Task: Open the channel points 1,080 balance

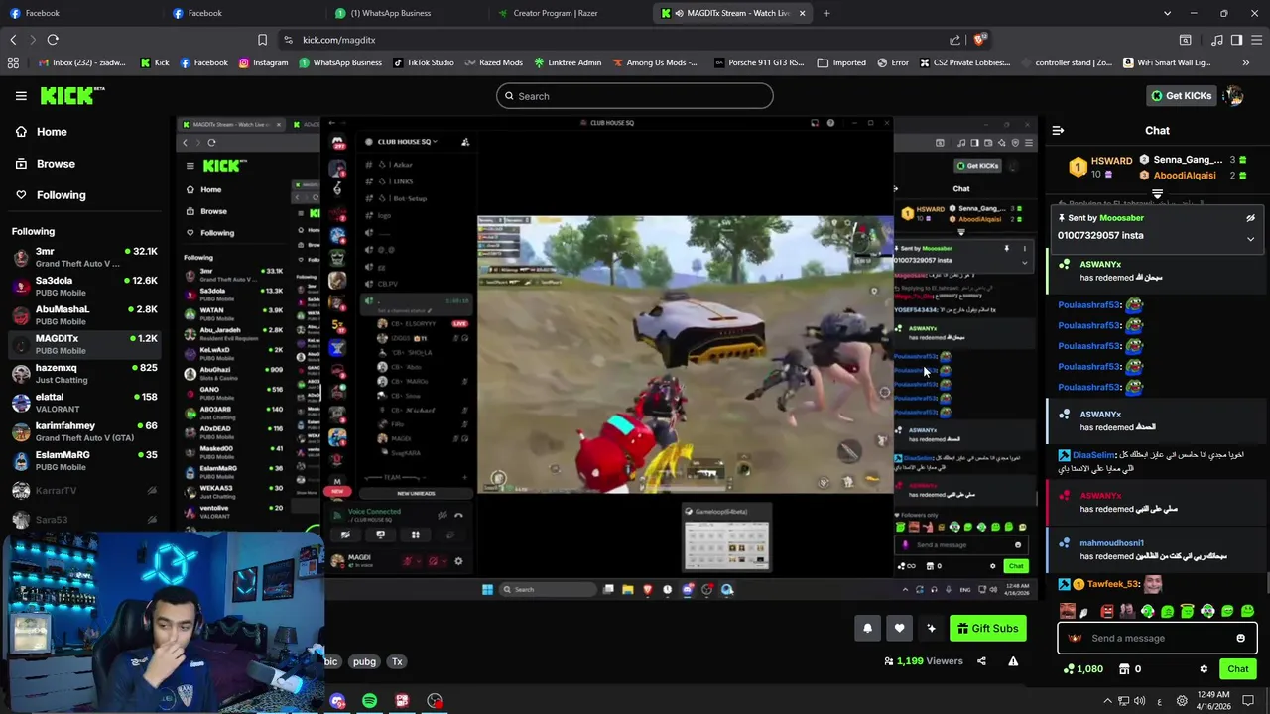Action: pos(1082,669)
